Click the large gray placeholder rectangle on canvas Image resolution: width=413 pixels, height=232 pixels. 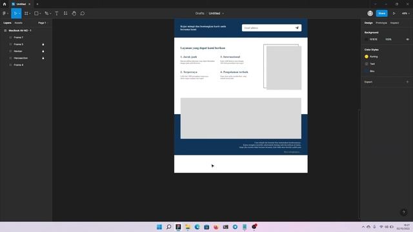(x=241, y=119)
